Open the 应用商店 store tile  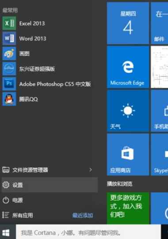point(128,155)
